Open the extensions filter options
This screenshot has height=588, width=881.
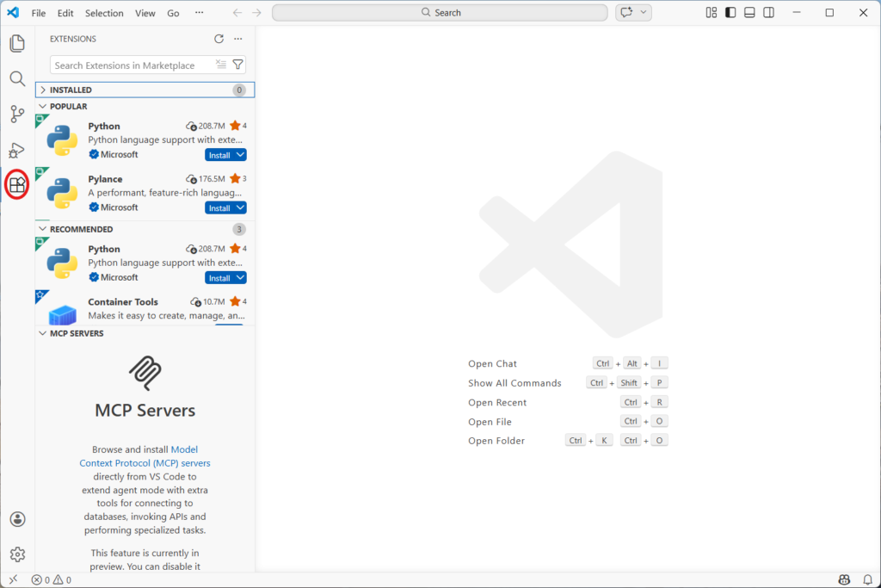click(238, 65)
